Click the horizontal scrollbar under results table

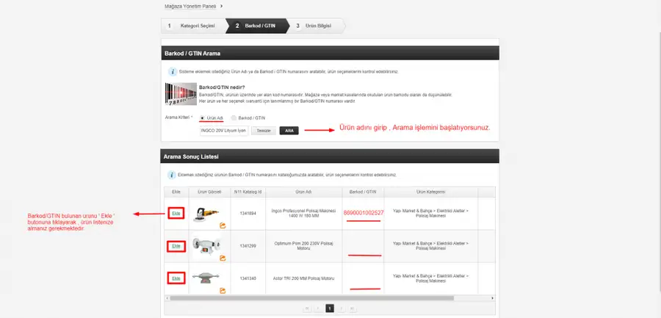point(311,298)
